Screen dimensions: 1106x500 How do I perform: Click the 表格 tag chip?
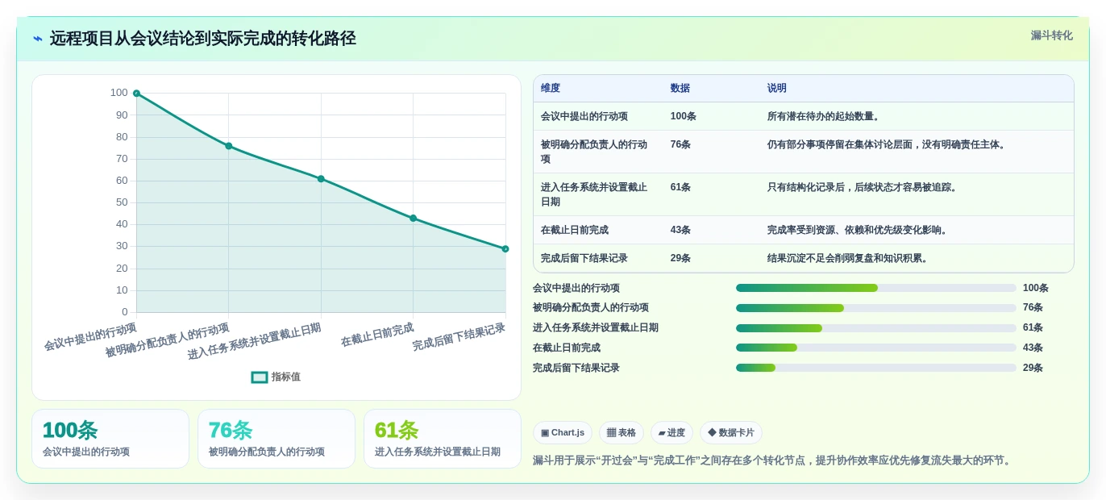622,433
